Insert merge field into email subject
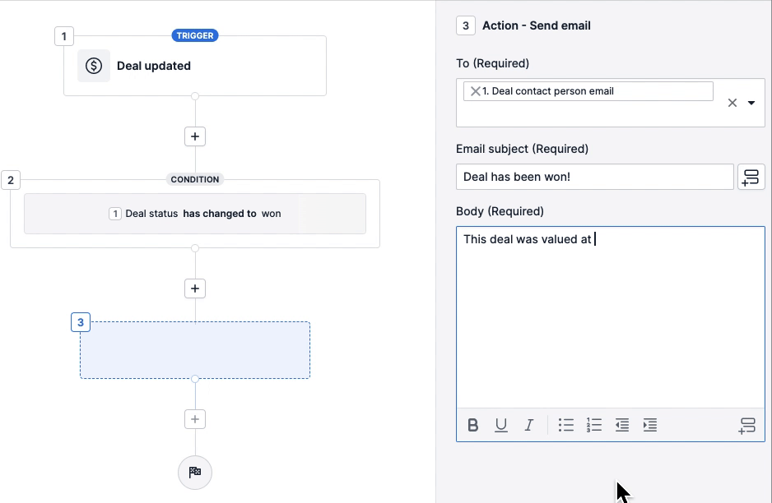 (751, 177)
